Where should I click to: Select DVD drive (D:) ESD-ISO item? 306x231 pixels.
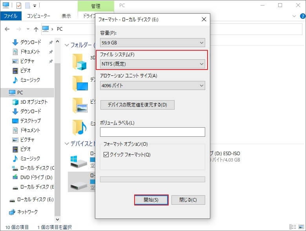[x=225, y=156]
